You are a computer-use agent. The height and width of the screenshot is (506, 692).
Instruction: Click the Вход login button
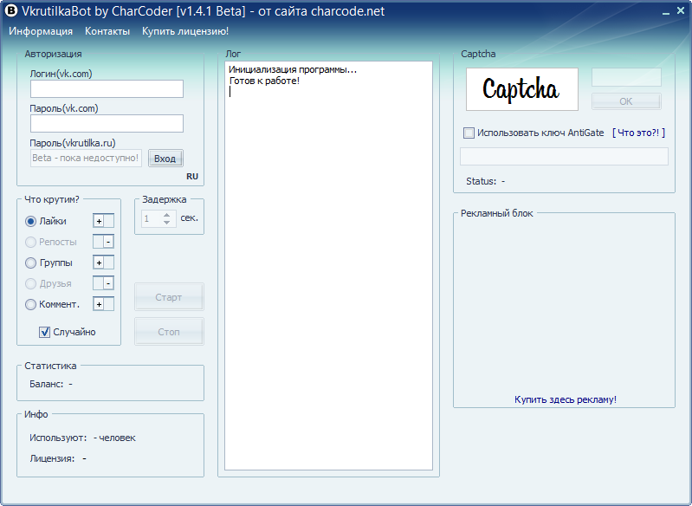tap(165, 159)
